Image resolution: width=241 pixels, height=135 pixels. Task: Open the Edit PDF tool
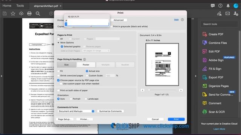pos(211,51)
